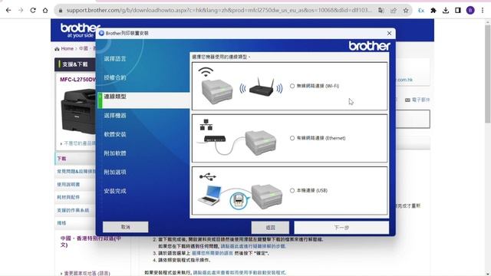Open the 使用說明書 link in website sidebar
The height and width of the screenshot is (276, 491).
[68, 184]
